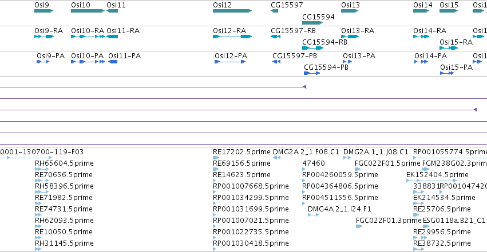Select the CG15597-PB protein feature

[x=276, y=62]
